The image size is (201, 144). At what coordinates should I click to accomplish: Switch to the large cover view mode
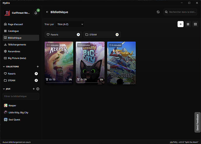point(181,24)
